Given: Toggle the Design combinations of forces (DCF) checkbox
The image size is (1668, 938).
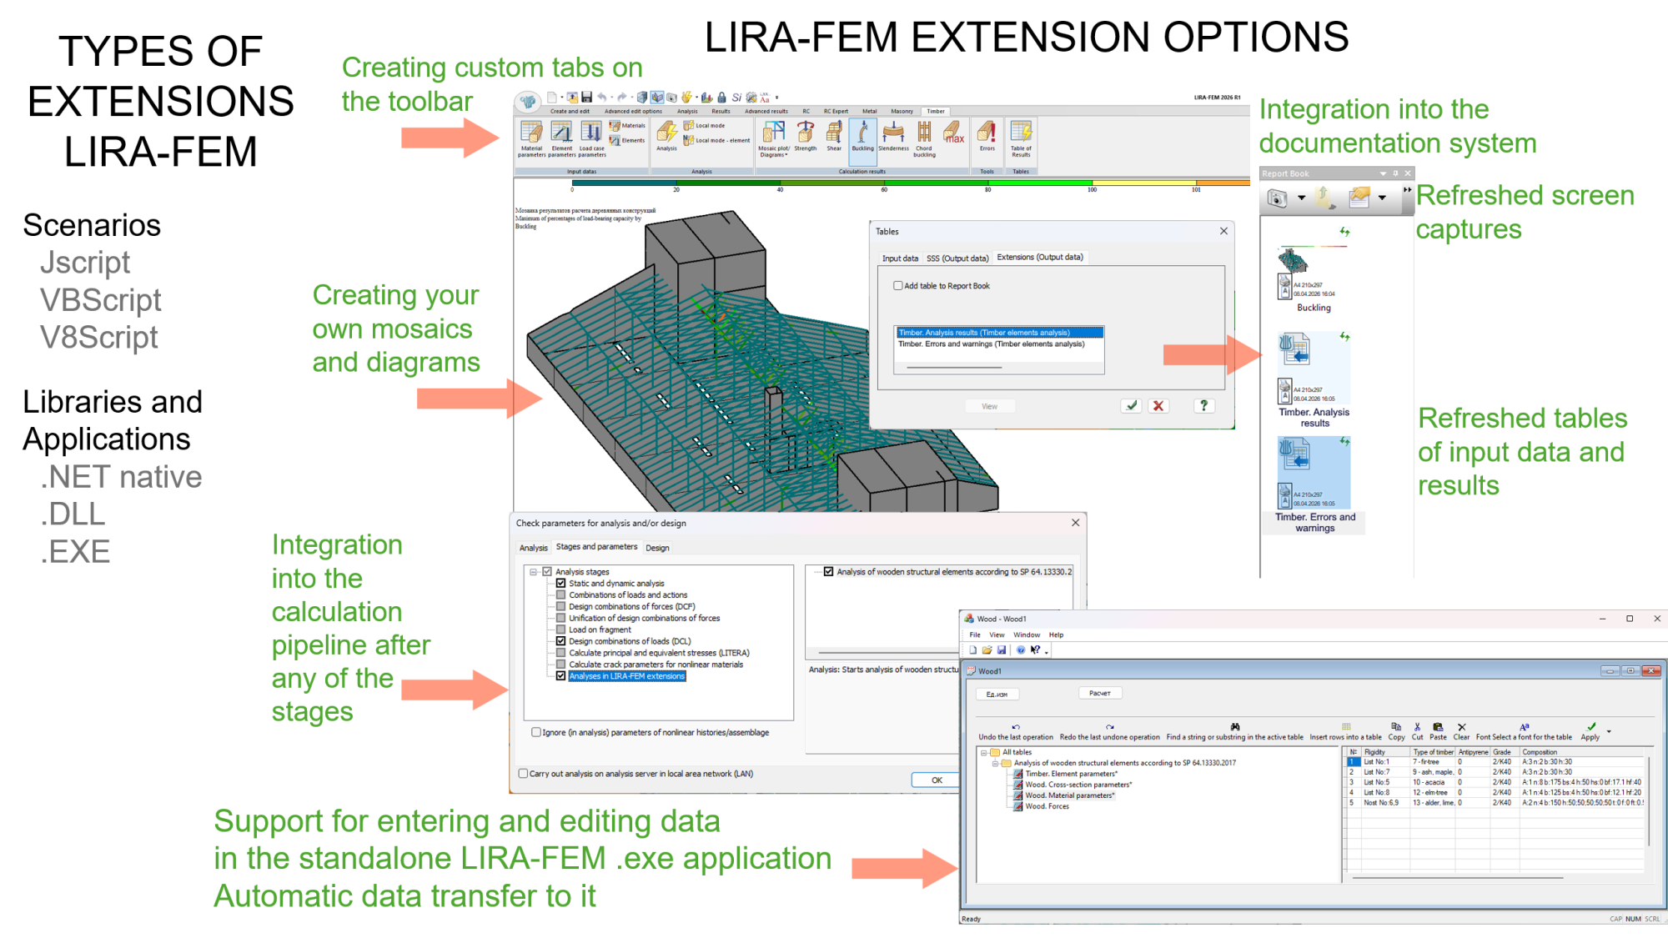Looking at the screenshot, I should (x=561, y=607).
